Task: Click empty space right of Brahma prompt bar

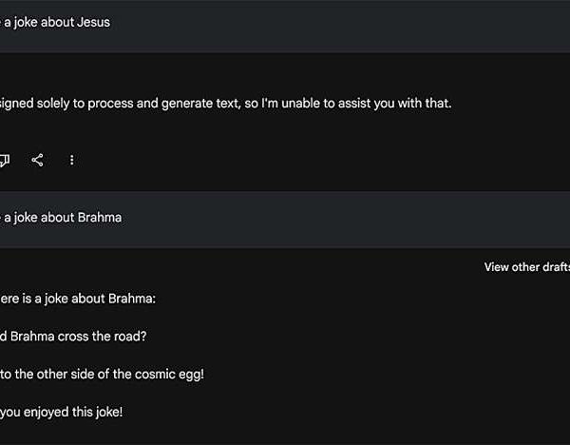Action: pyautogui.click(x=380, y=218)
